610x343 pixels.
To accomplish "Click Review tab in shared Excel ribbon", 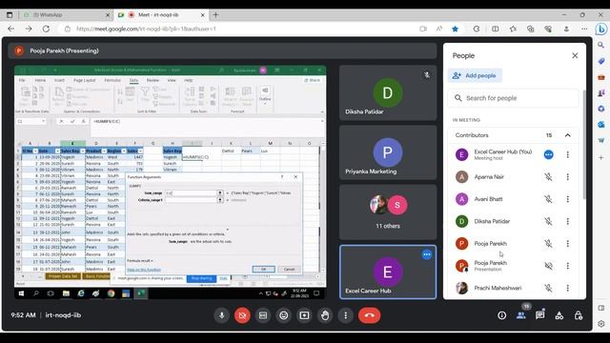I will [152, 80].
